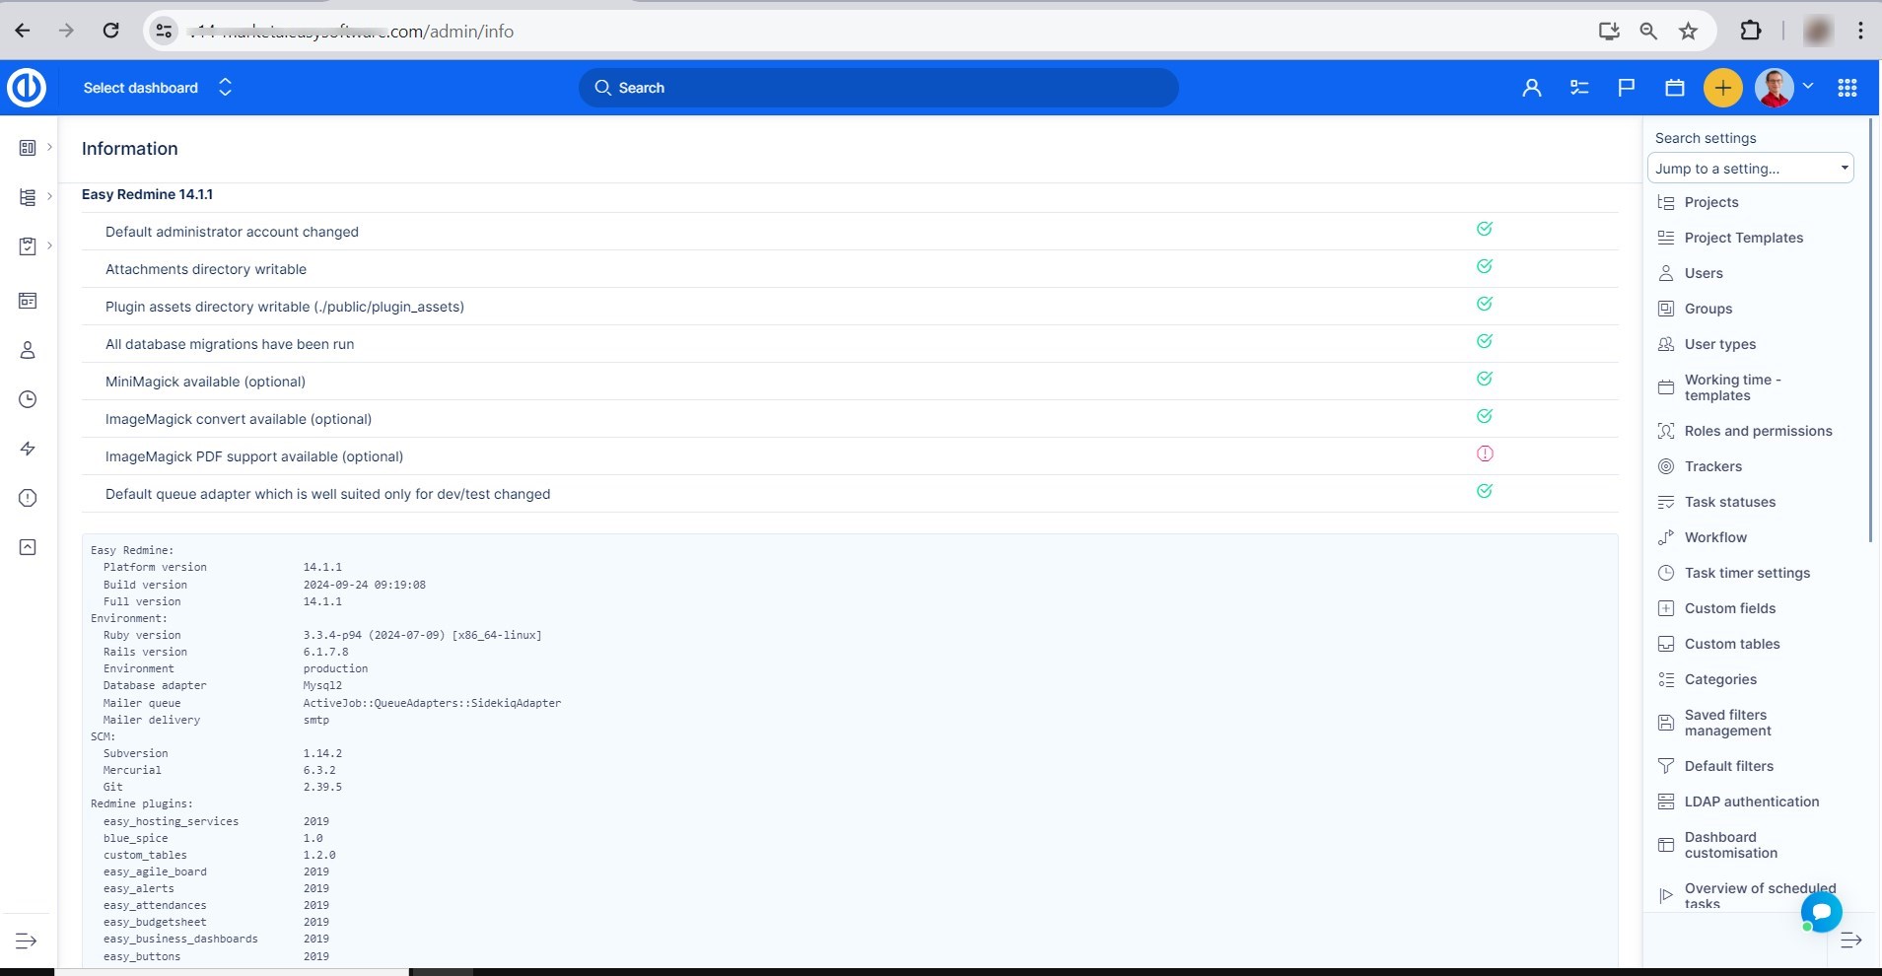Click the yellow plus create button
Viewport: 1882px width, 976px height.
(1721, 88)
